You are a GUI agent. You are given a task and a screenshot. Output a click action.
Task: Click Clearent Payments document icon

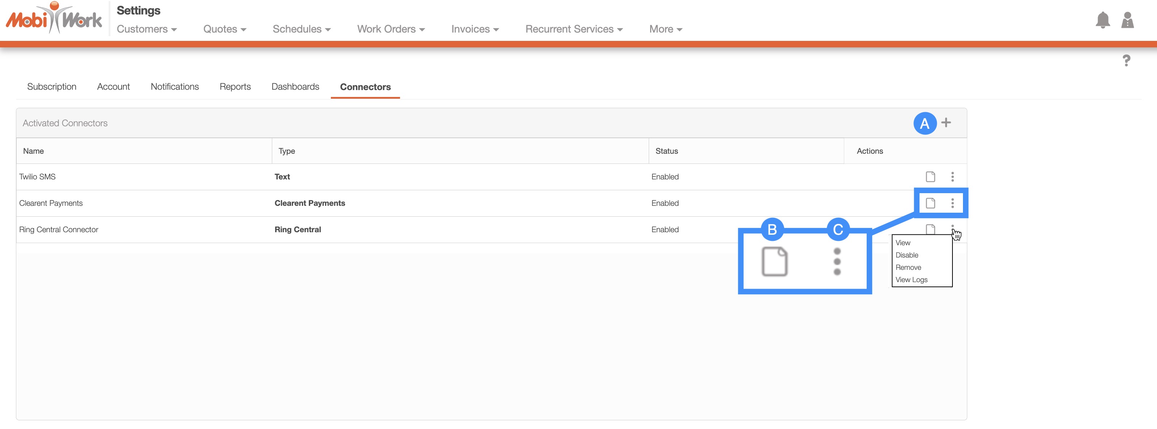(930, 203)
